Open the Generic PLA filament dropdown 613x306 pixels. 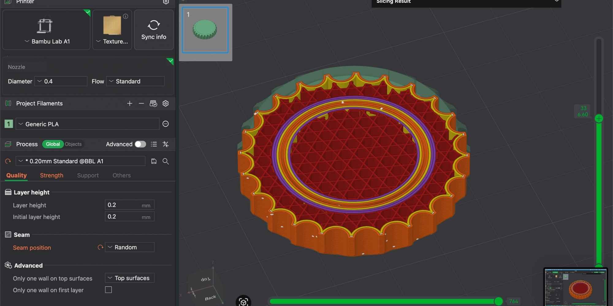click(x=88, y=124)
